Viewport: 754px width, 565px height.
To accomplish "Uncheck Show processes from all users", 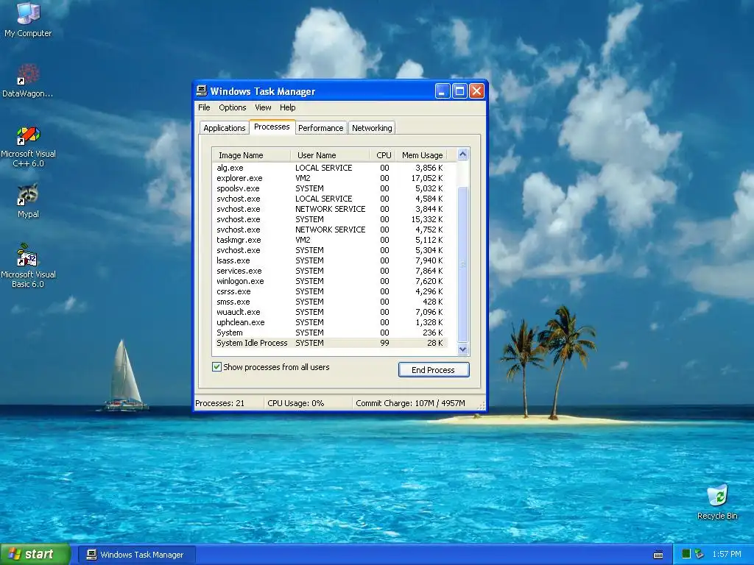I will point(217,367).
